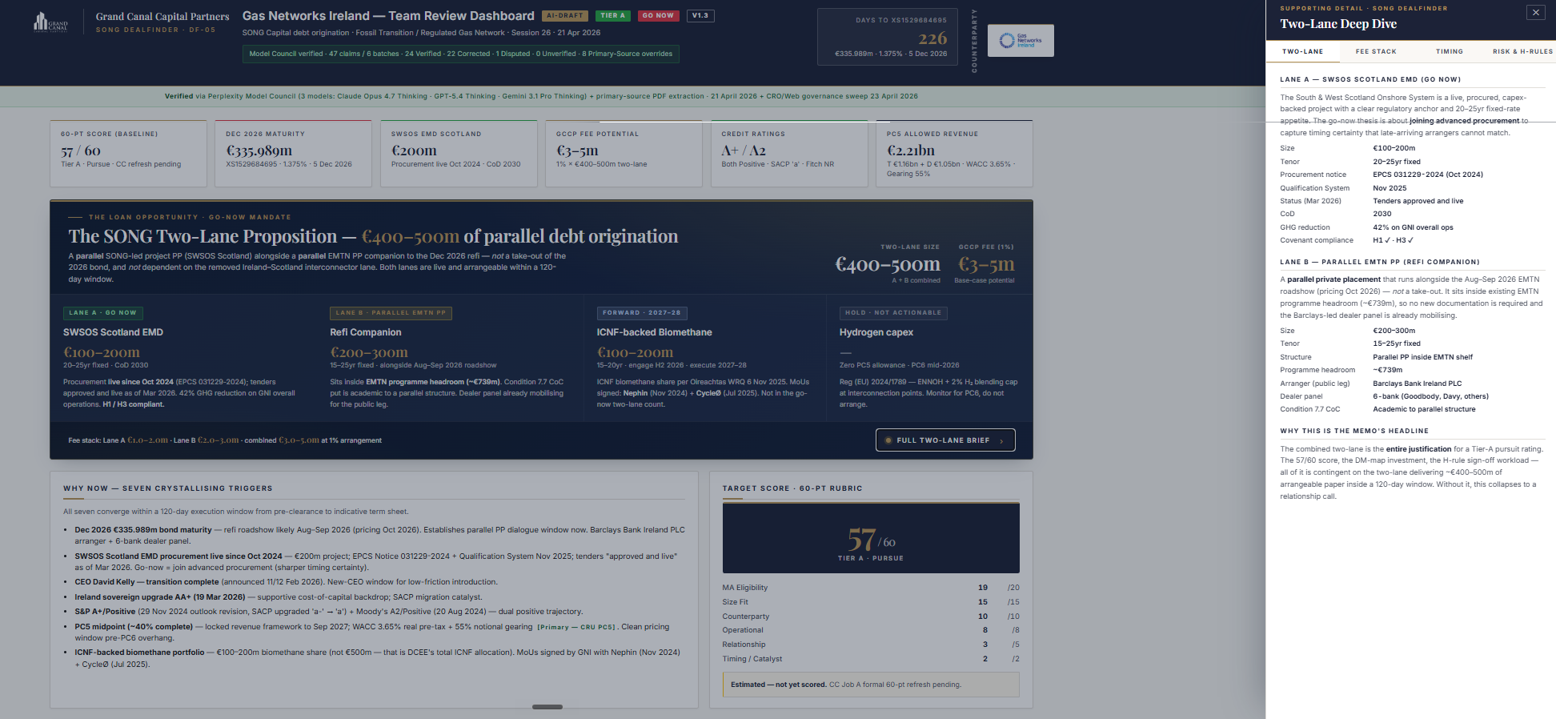Click the €3–5m GCCP fee figure in banner

click(x=986, y=264)
